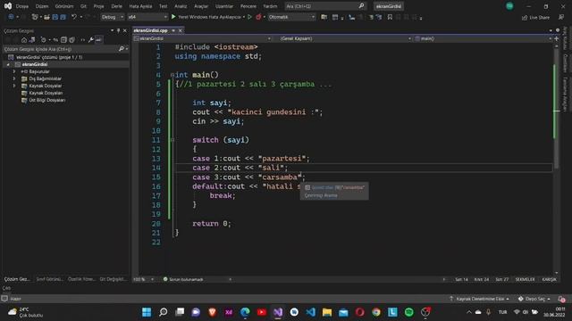
Task: Click the Live Share button
Action: click(x=535, y=17)
